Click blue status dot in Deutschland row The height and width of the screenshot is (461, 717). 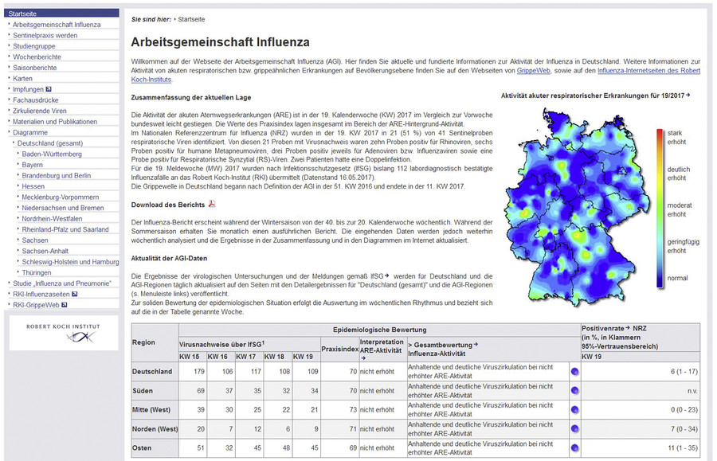tap(574, 372)
